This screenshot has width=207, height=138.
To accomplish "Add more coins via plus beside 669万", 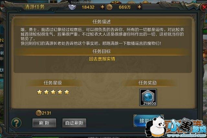I will 139,7.
